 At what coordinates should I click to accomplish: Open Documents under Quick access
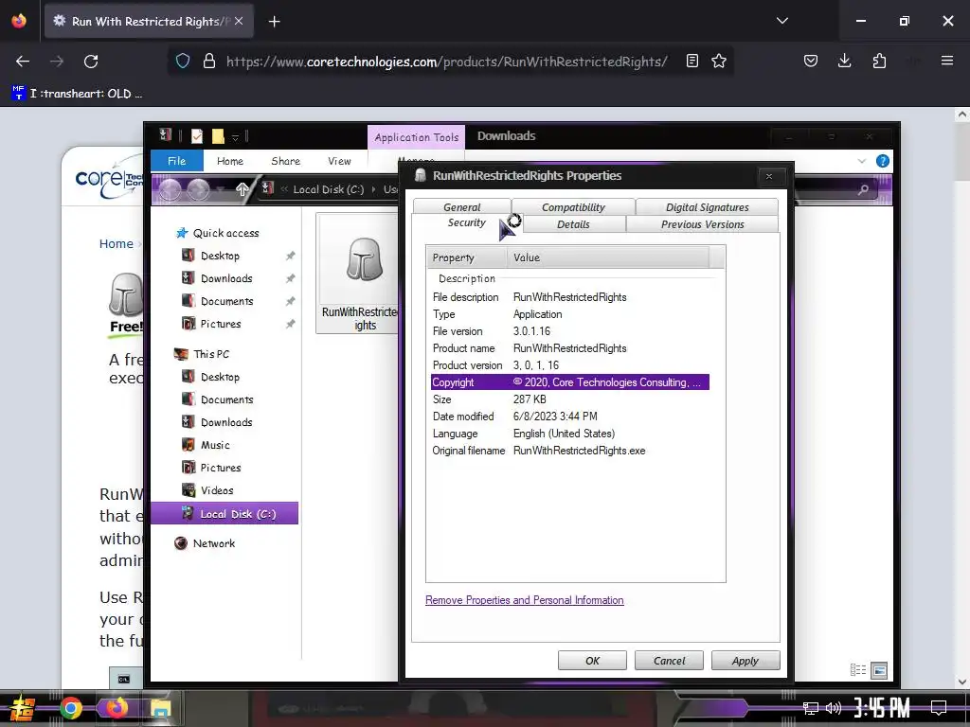click(x=226, y=301)
